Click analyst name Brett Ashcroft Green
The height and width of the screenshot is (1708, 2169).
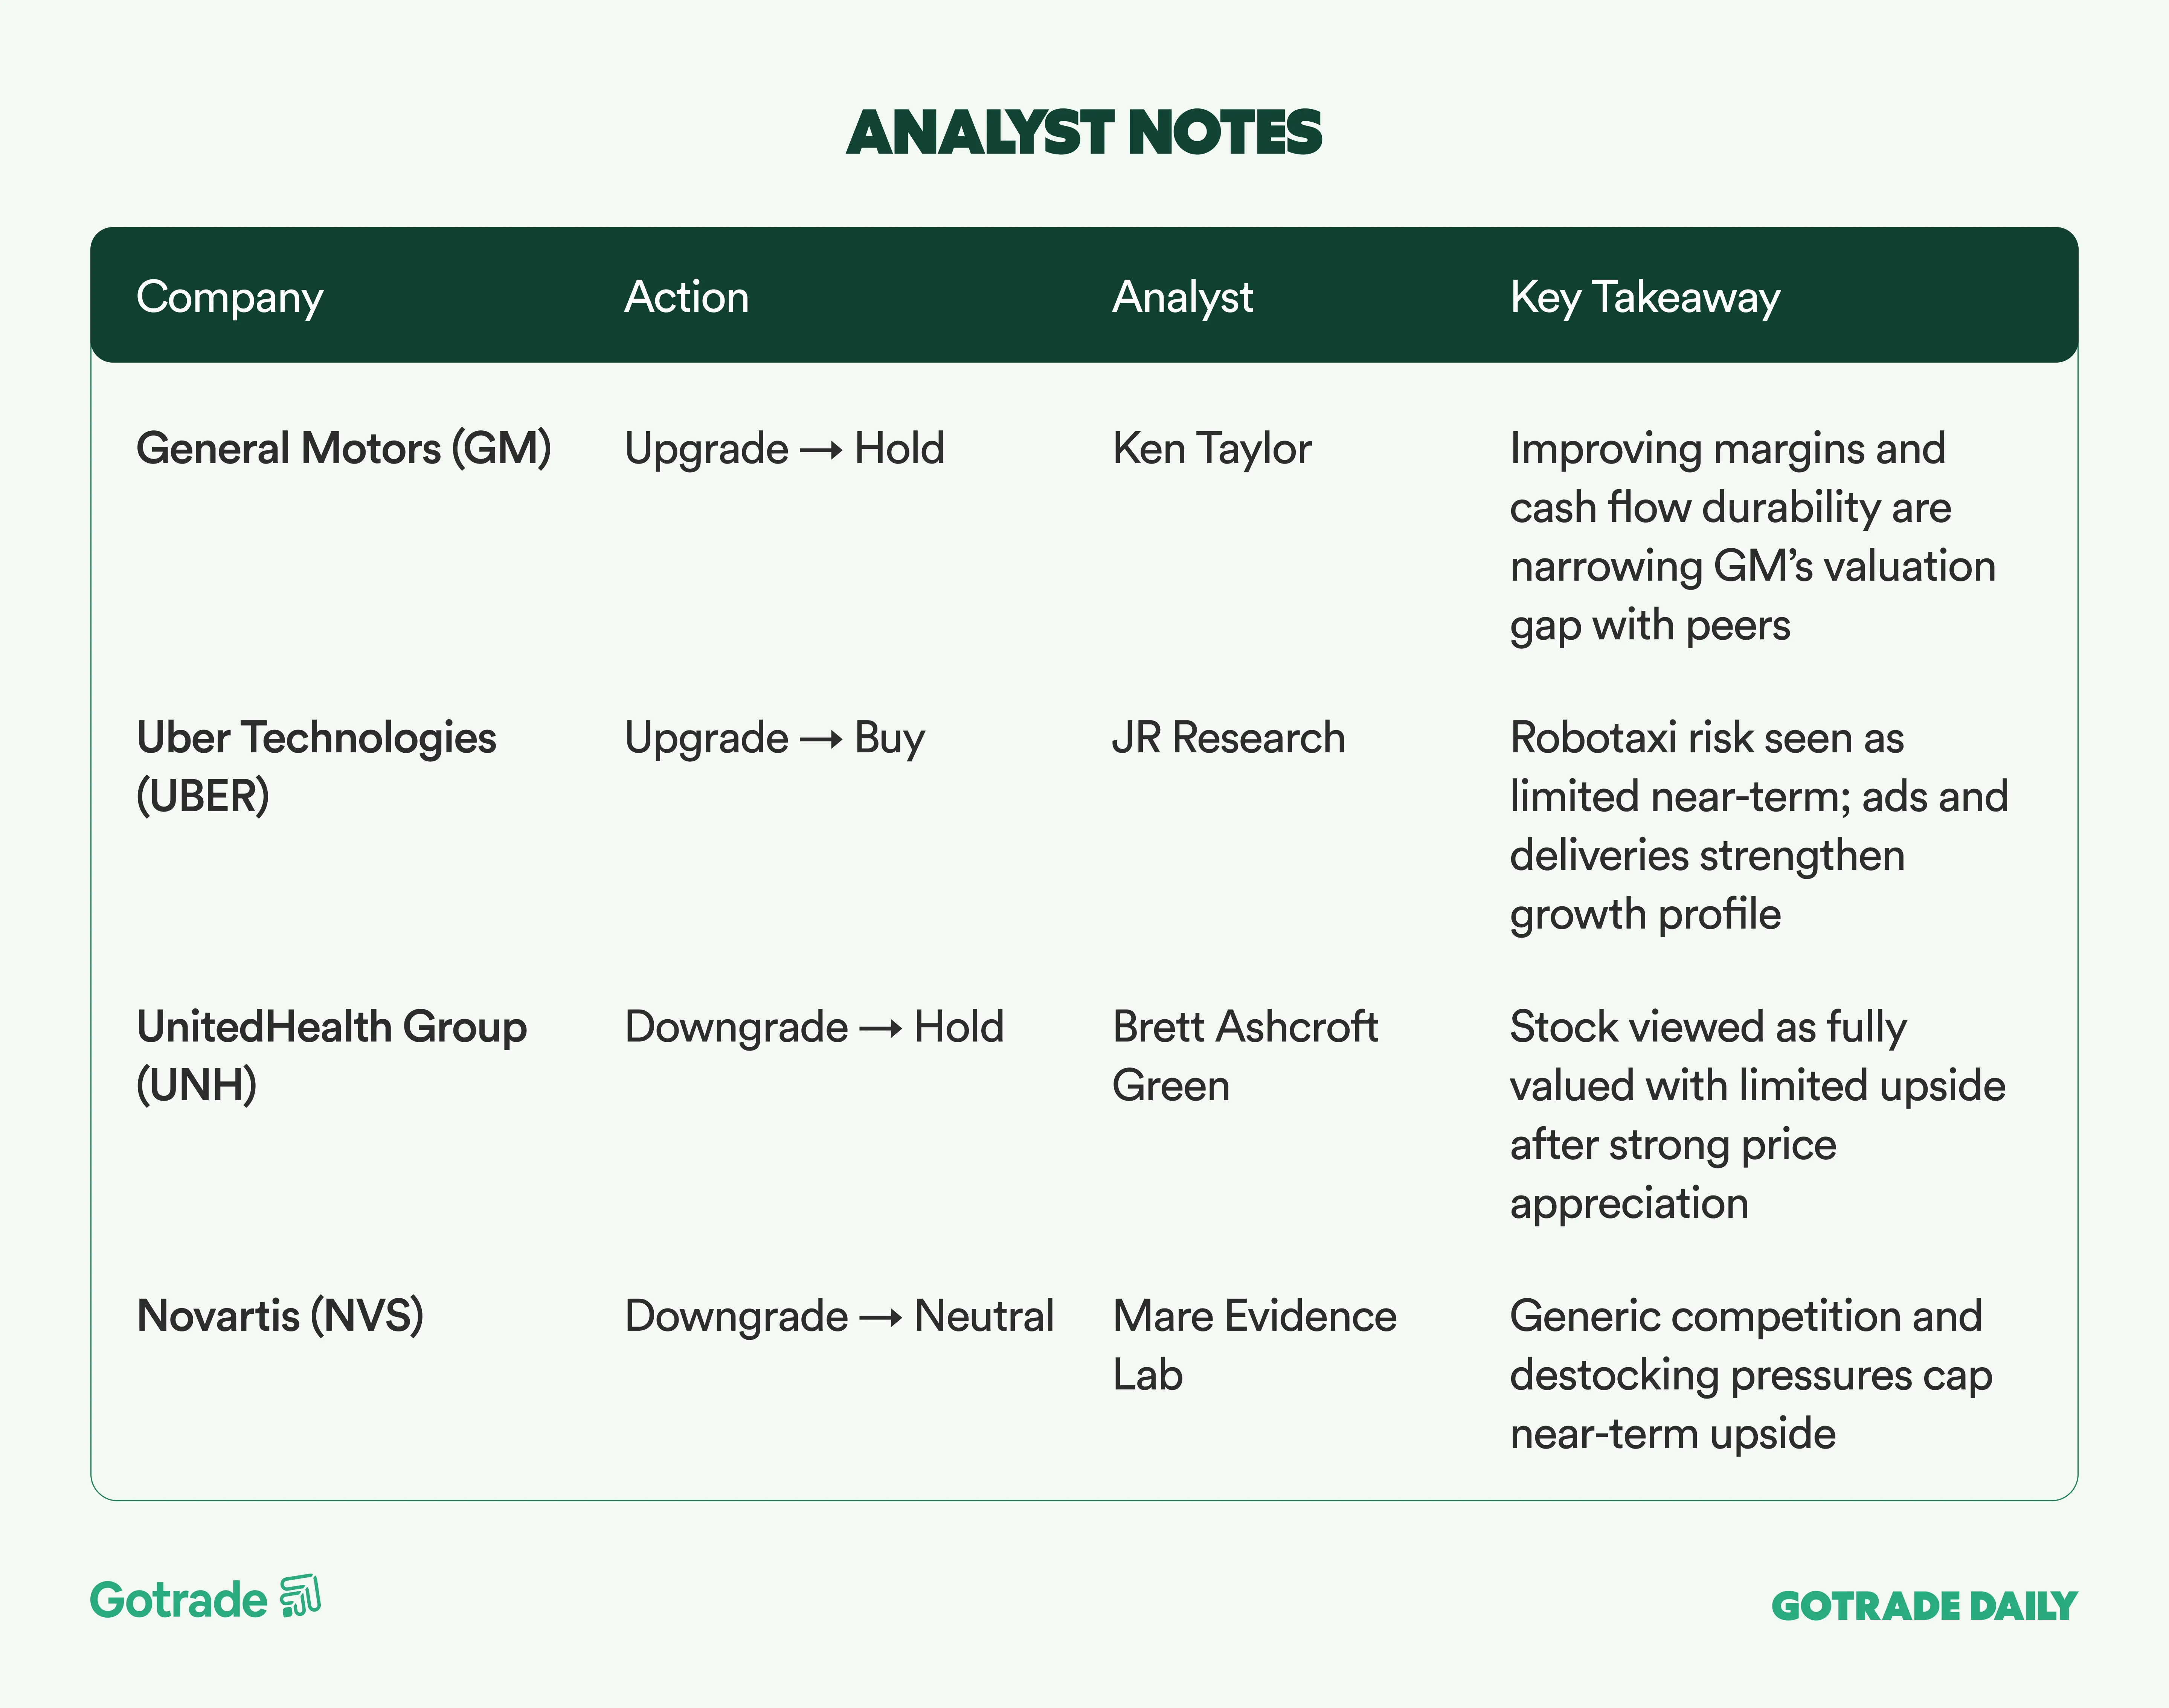click(1245, 1055)
